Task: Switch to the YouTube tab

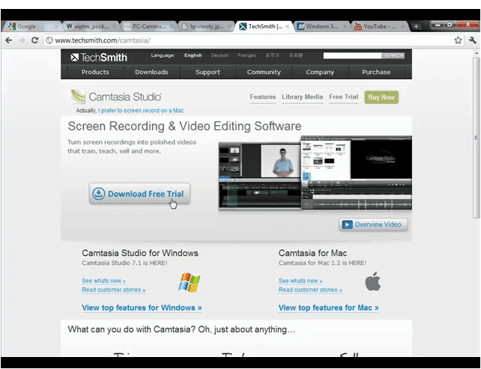Action: [380, 26]
